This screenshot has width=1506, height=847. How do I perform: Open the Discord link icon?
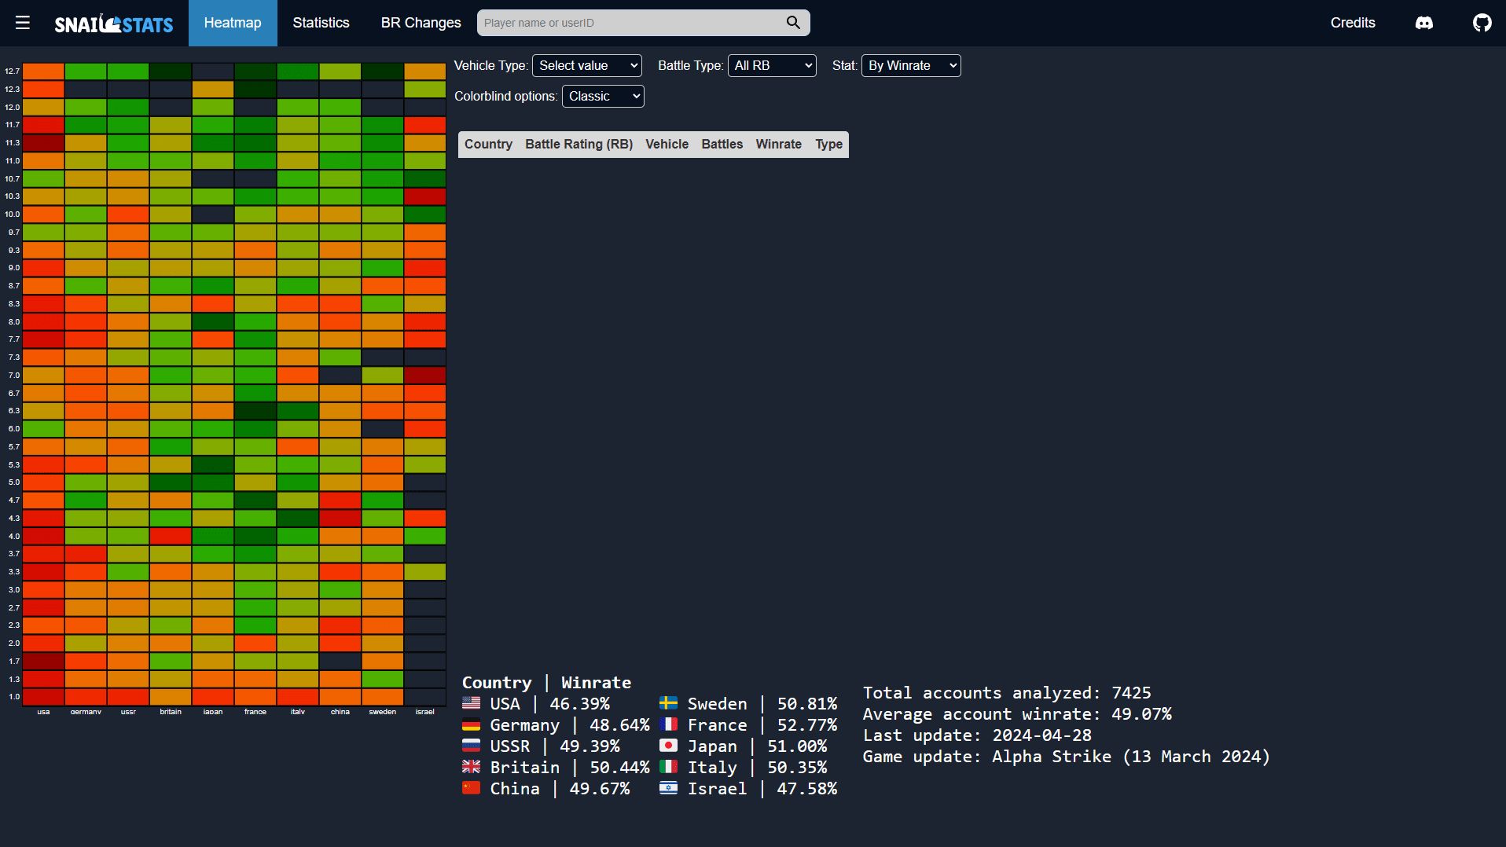1423,23
